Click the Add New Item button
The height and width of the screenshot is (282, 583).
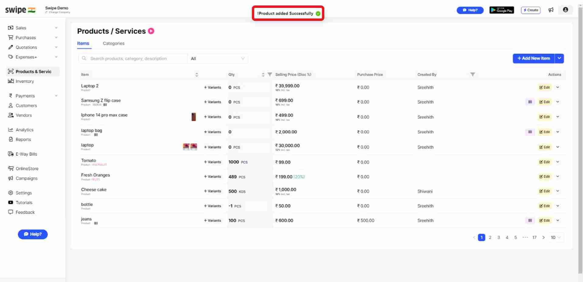pyautogui.click(x=534, y=58)
